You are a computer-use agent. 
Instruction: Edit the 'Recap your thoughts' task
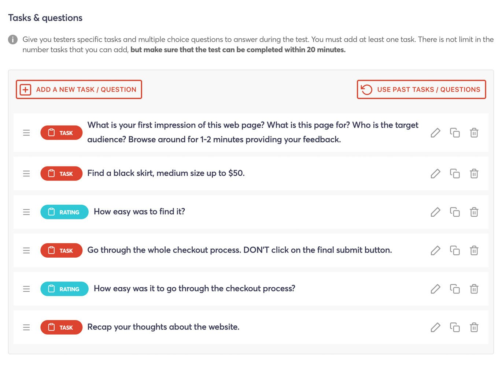click(x=435, y=327)
